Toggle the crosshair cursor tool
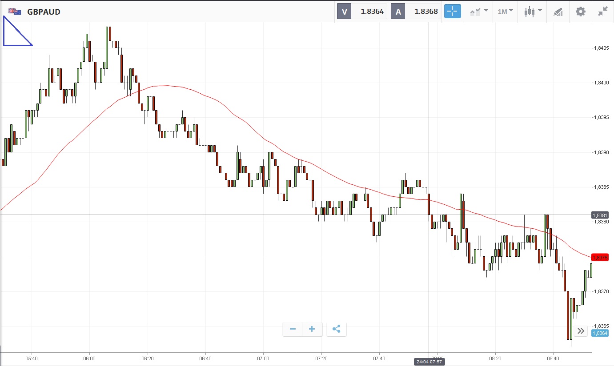Image resolution: width=614 pixels, height=366 pixels. 452,12
